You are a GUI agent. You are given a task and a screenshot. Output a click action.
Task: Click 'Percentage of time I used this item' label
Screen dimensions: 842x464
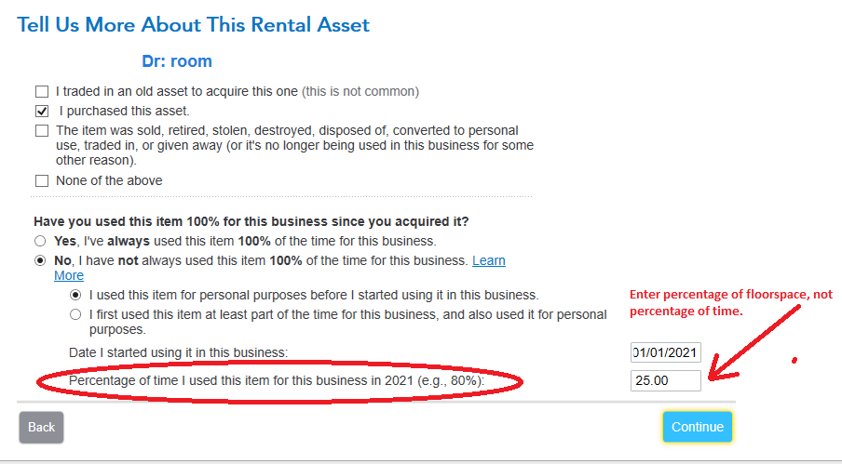[277, 381]
